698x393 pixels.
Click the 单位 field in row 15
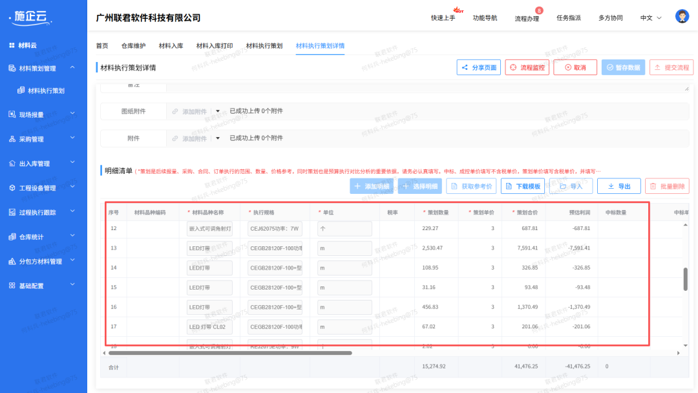pos(344,288)
